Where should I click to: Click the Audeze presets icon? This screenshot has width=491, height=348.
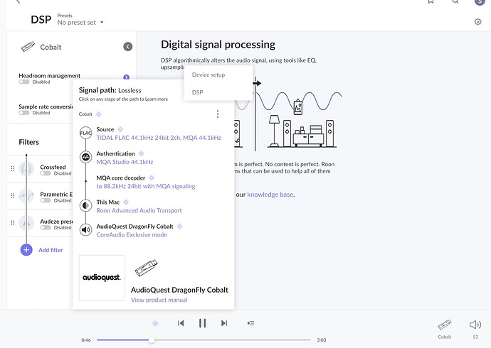coord(26,223)
